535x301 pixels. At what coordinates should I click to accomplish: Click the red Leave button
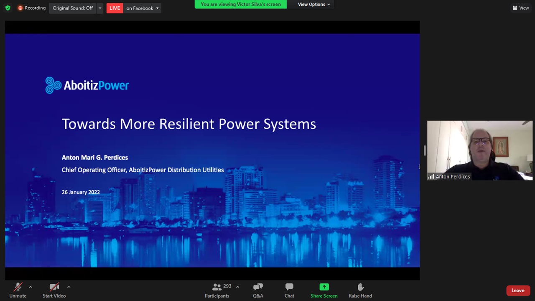(x=518, y=291)
